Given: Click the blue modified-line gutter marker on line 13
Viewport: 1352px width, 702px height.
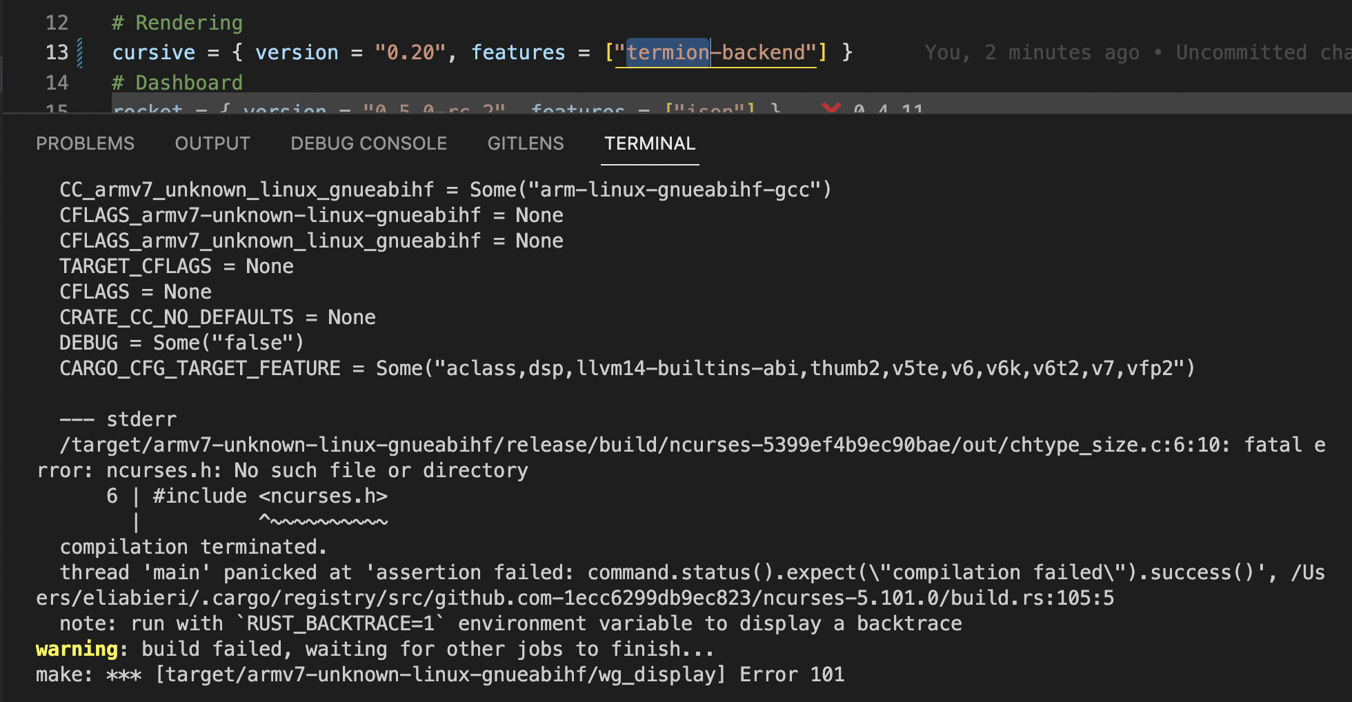Looking at the screenshot, I should click(x=81, y=52).
